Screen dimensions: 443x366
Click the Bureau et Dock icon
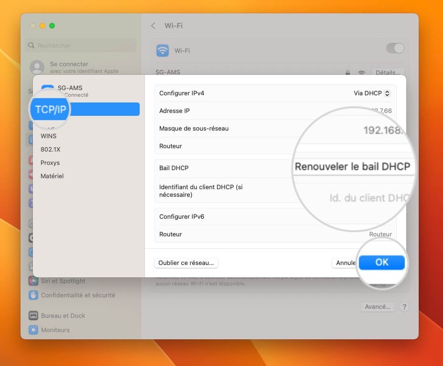pos(33,316)
